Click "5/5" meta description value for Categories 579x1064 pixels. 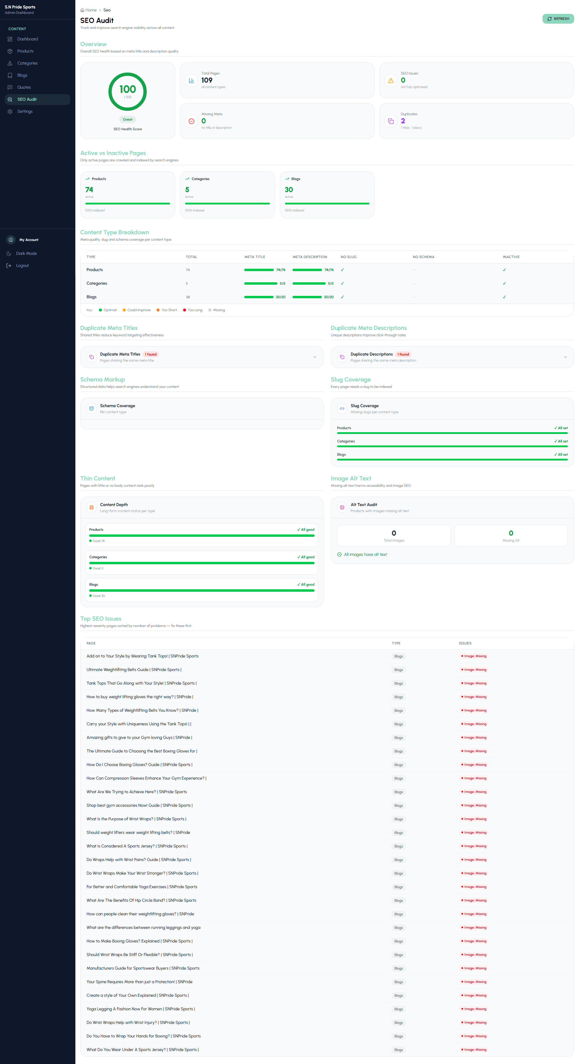click(331, 283)
